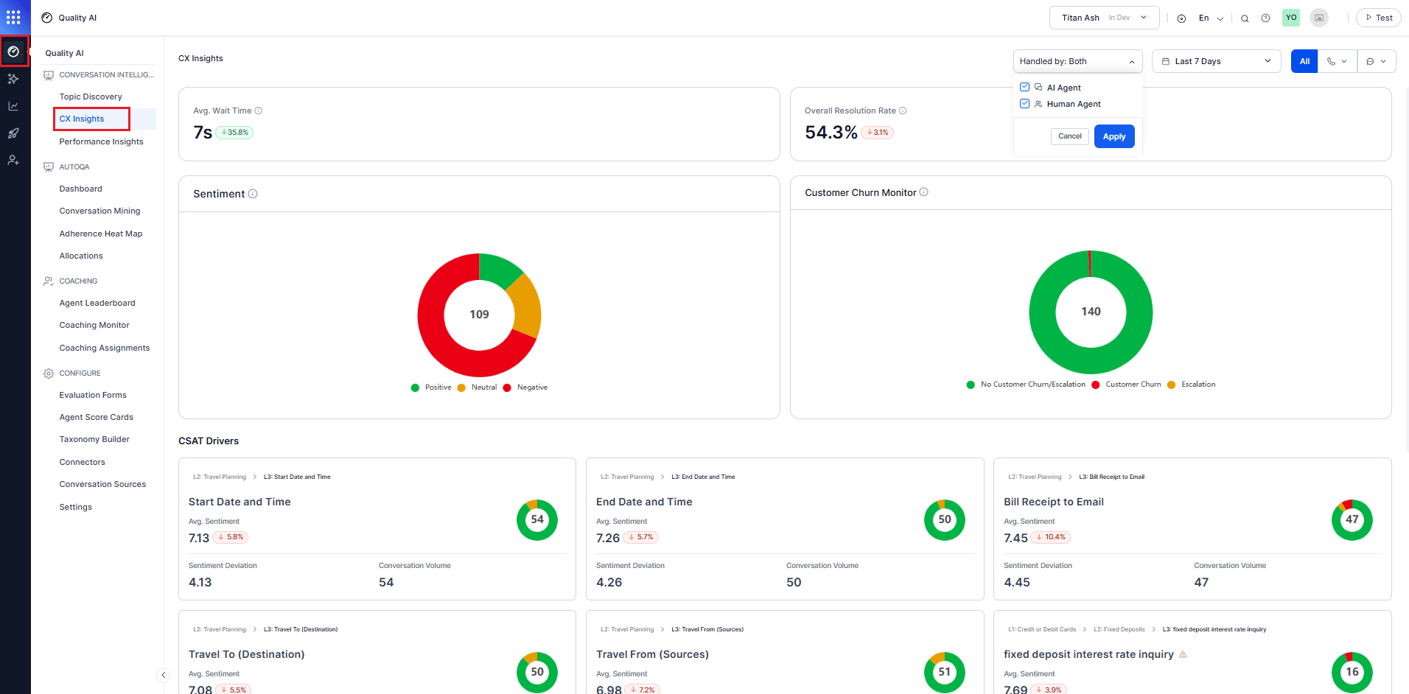Expand Travel Planning breadcrumb chevron for Bill Receipt to Email
The image size is (1409, 694).
tap(1070, 477)
